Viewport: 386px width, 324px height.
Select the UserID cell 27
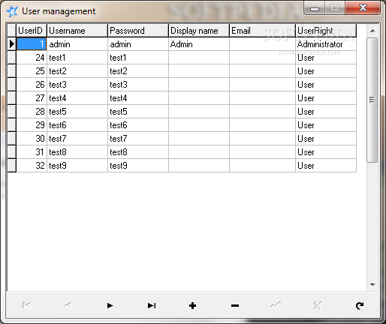[32, 98]
